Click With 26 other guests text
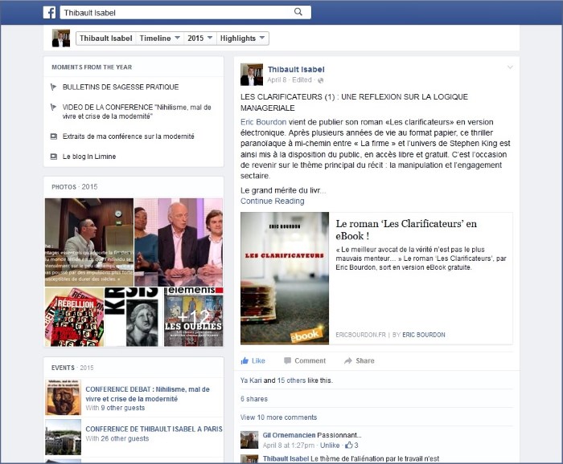This screenshot has height=464, width=563. tap(117, 438)
